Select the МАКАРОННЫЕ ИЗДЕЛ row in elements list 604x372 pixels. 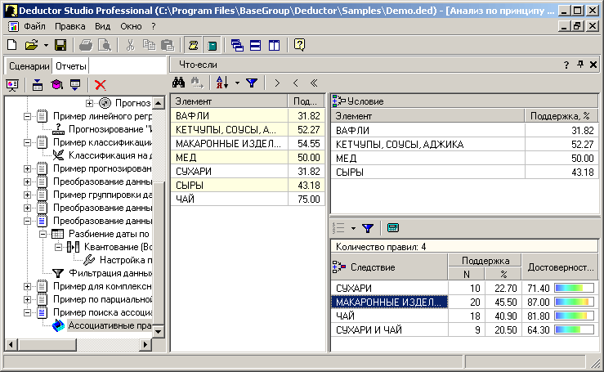tap(229, 143)
